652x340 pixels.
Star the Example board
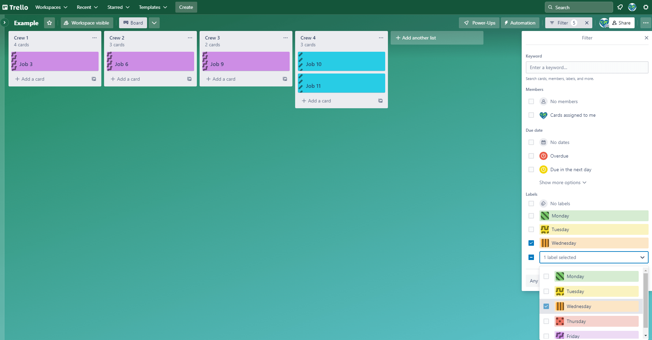[49, 23]
